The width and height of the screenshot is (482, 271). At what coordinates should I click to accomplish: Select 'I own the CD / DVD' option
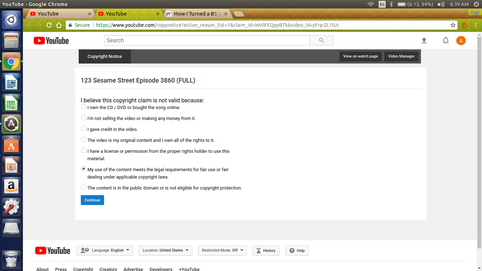pyautogui.click(x=84, y=107)
